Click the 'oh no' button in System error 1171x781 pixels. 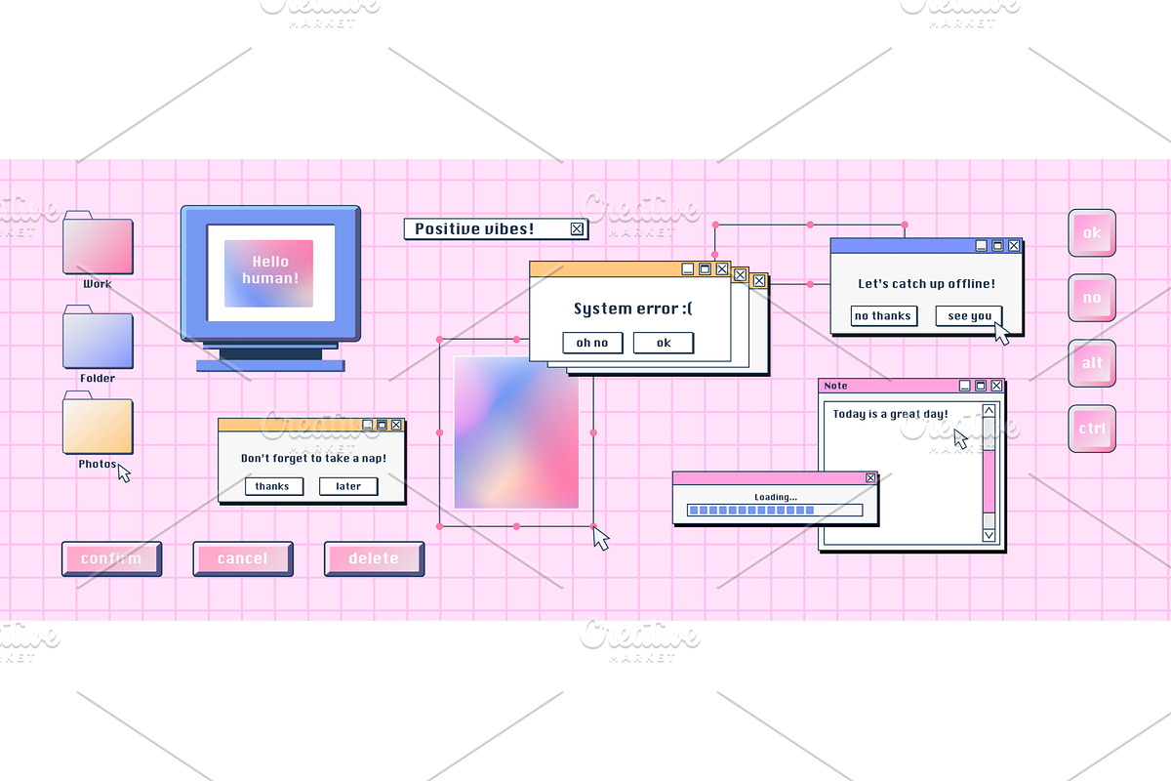pos(592,343)
